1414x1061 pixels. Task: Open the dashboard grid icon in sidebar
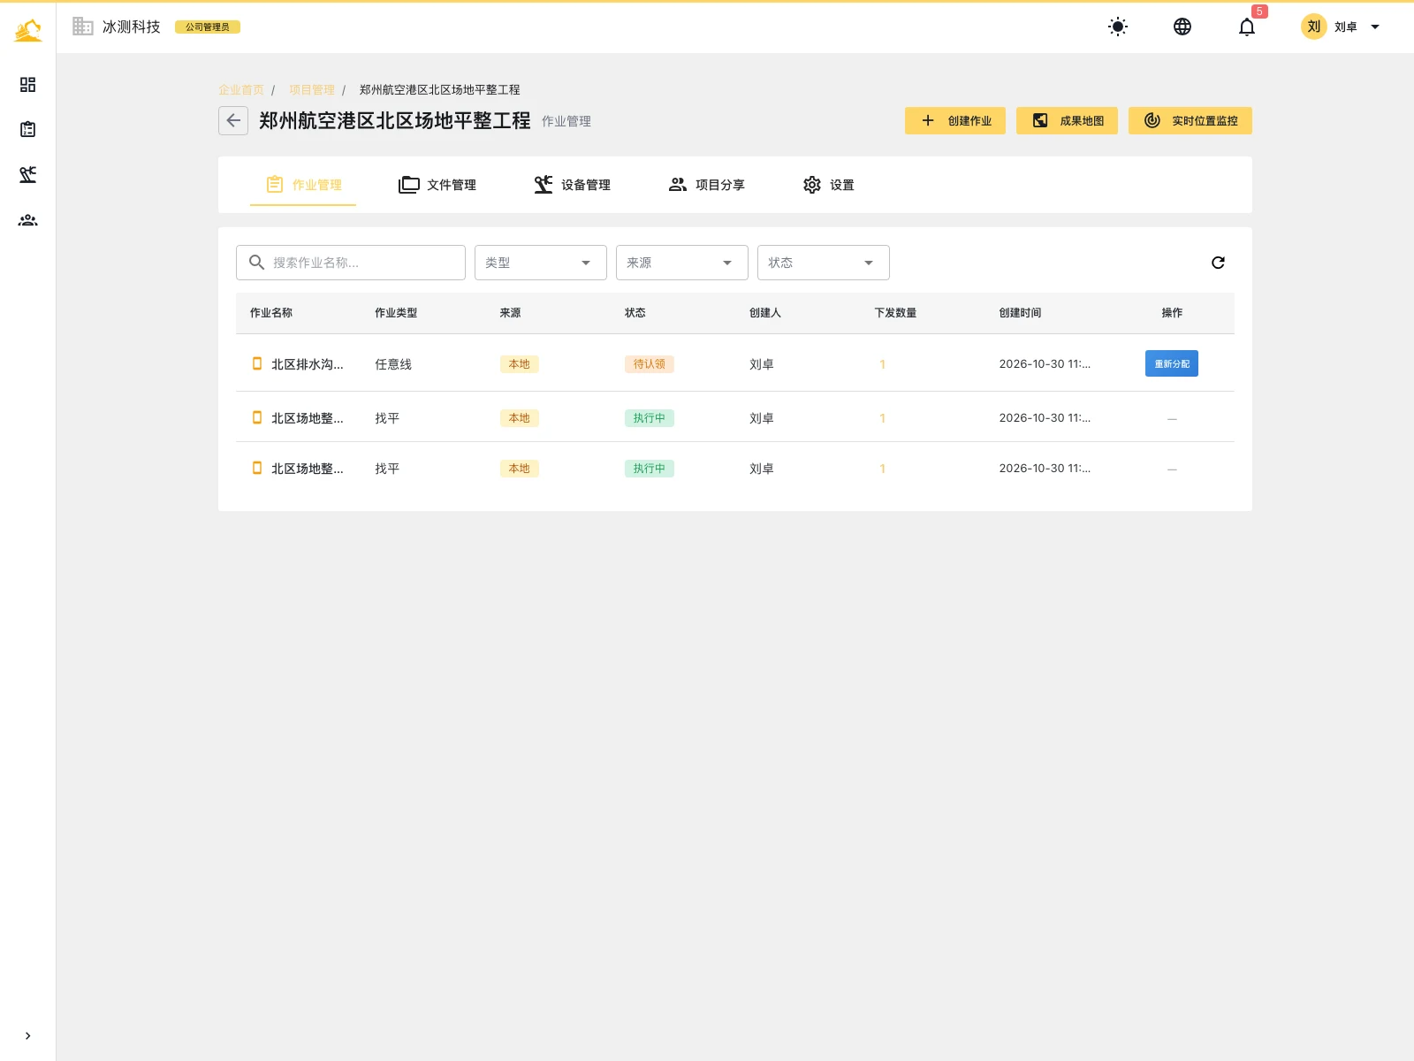pos(27,84)
